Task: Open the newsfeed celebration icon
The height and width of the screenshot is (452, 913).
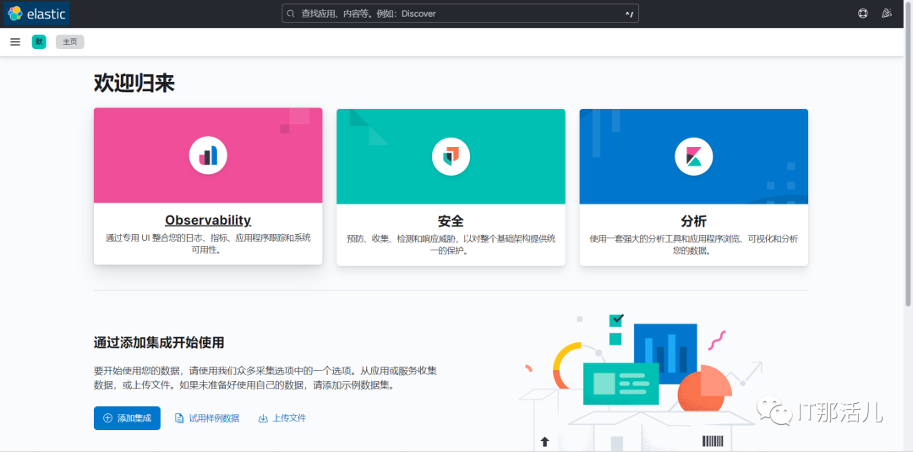Action: [x=887, y=14]
